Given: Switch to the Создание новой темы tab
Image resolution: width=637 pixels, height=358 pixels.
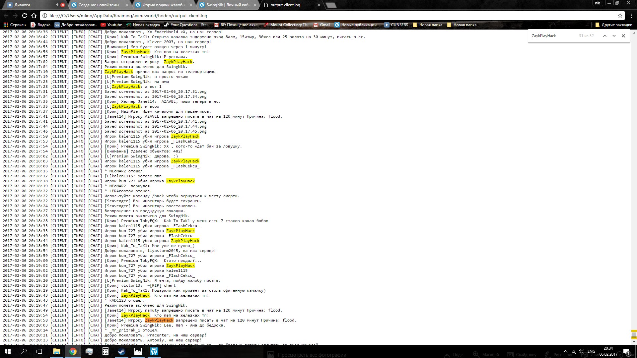Looking at the screenshot, I should (98, 5).
